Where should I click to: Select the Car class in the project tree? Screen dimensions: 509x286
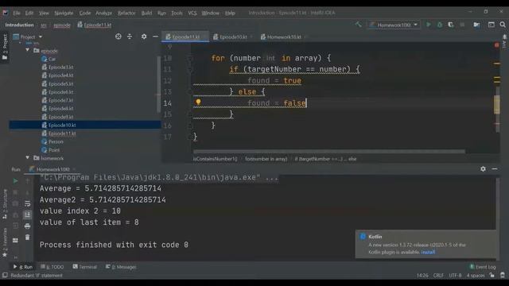(52, 59)
